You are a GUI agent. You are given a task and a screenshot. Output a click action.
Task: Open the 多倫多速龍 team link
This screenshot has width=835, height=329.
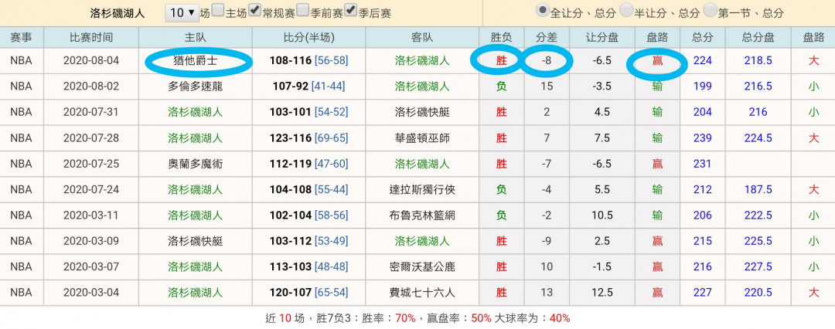pos(196,86)
